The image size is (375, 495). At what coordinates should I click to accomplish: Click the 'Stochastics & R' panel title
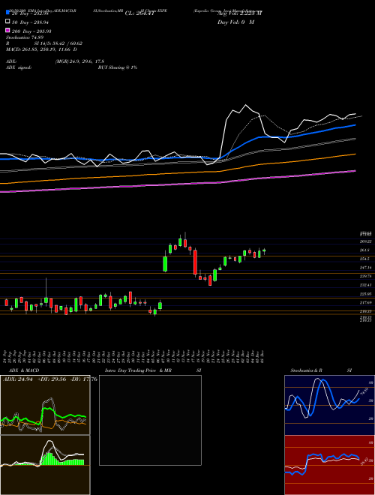tap(306, 370)
